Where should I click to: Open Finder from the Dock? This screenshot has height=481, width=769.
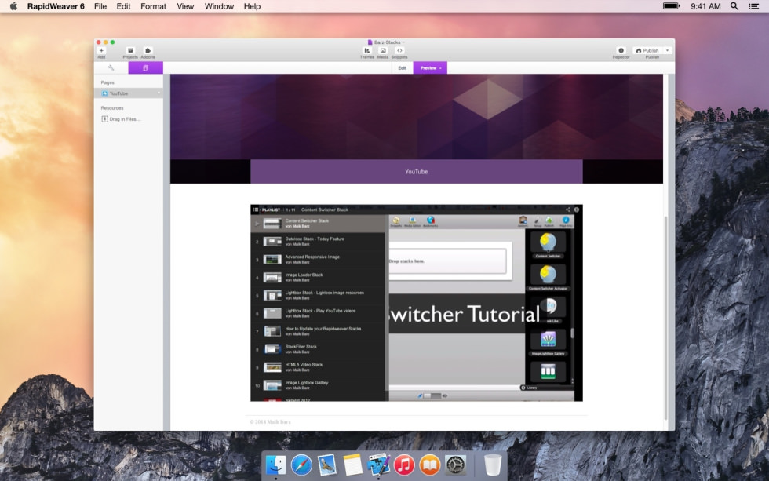point(275,465)
